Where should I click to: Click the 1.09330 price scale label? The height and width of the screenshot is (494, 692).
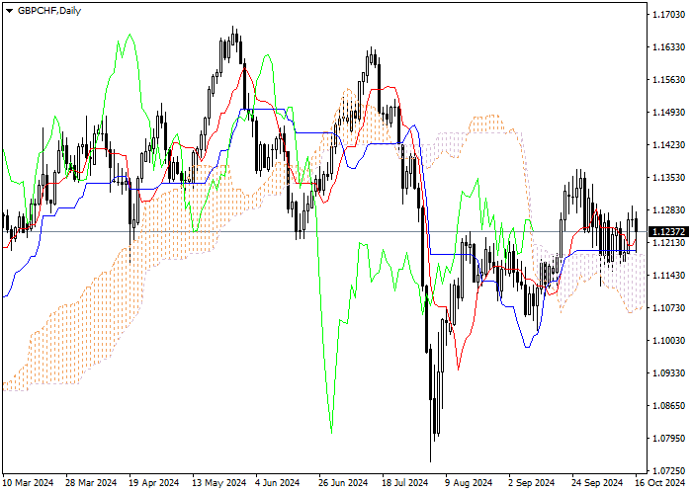click(x=668, y=373)
